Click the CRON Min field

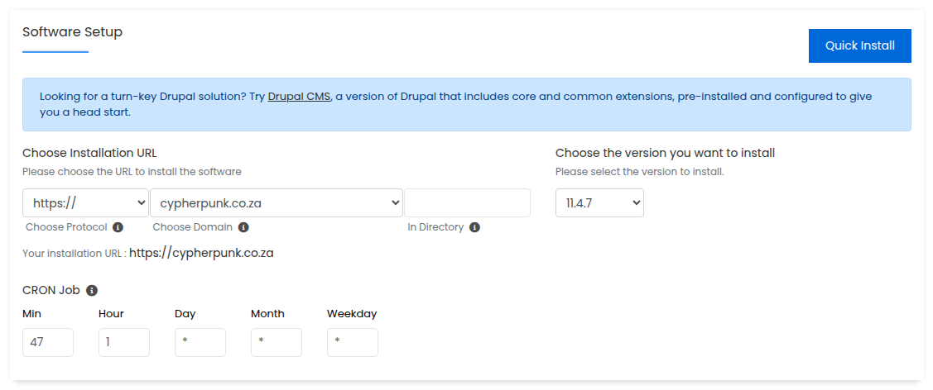[x=48, y=343]
